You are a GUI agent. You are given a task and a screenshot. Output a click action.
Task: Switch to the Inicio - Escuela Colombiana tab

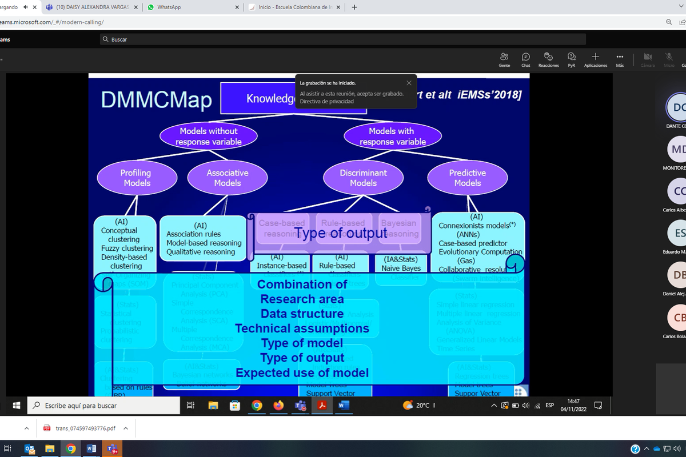pyautogui.click(x=292, y=7)
